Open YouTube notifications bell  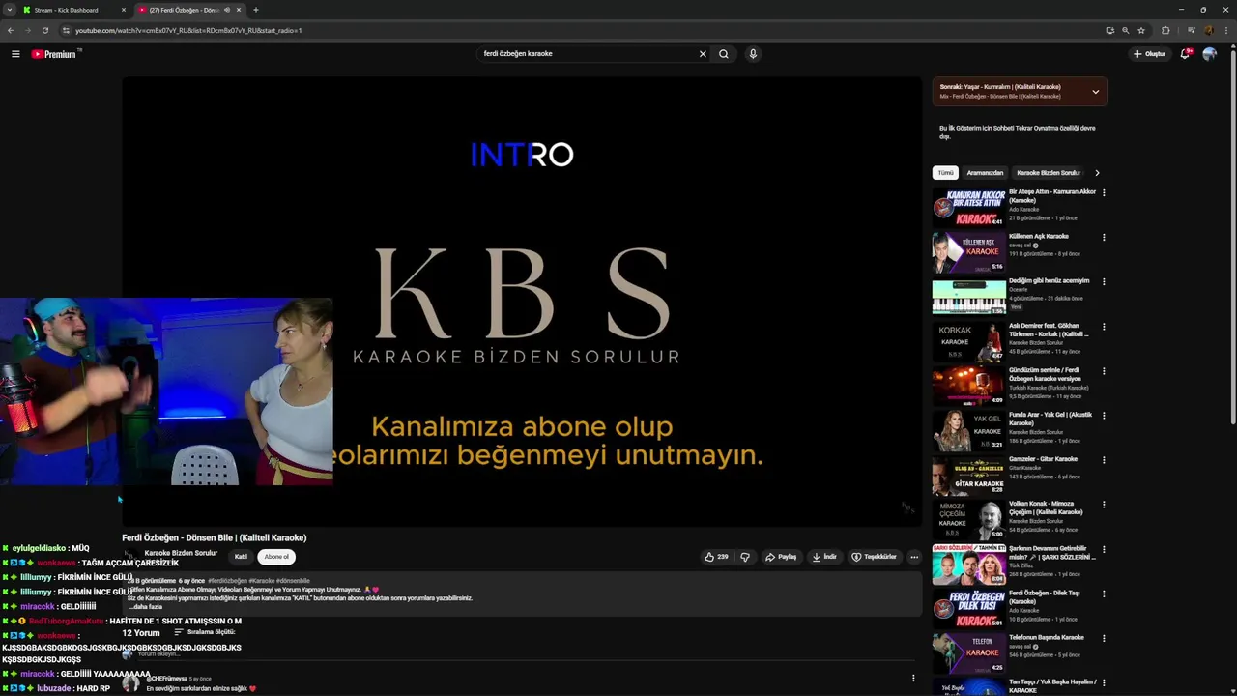tap(1185, 54)
